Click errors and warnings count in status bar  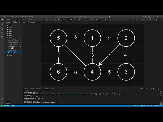point(13,106)
